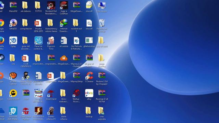Open the emprendim... WinRAR archive
Screen dimensions: 219x123
coord(51,58)
